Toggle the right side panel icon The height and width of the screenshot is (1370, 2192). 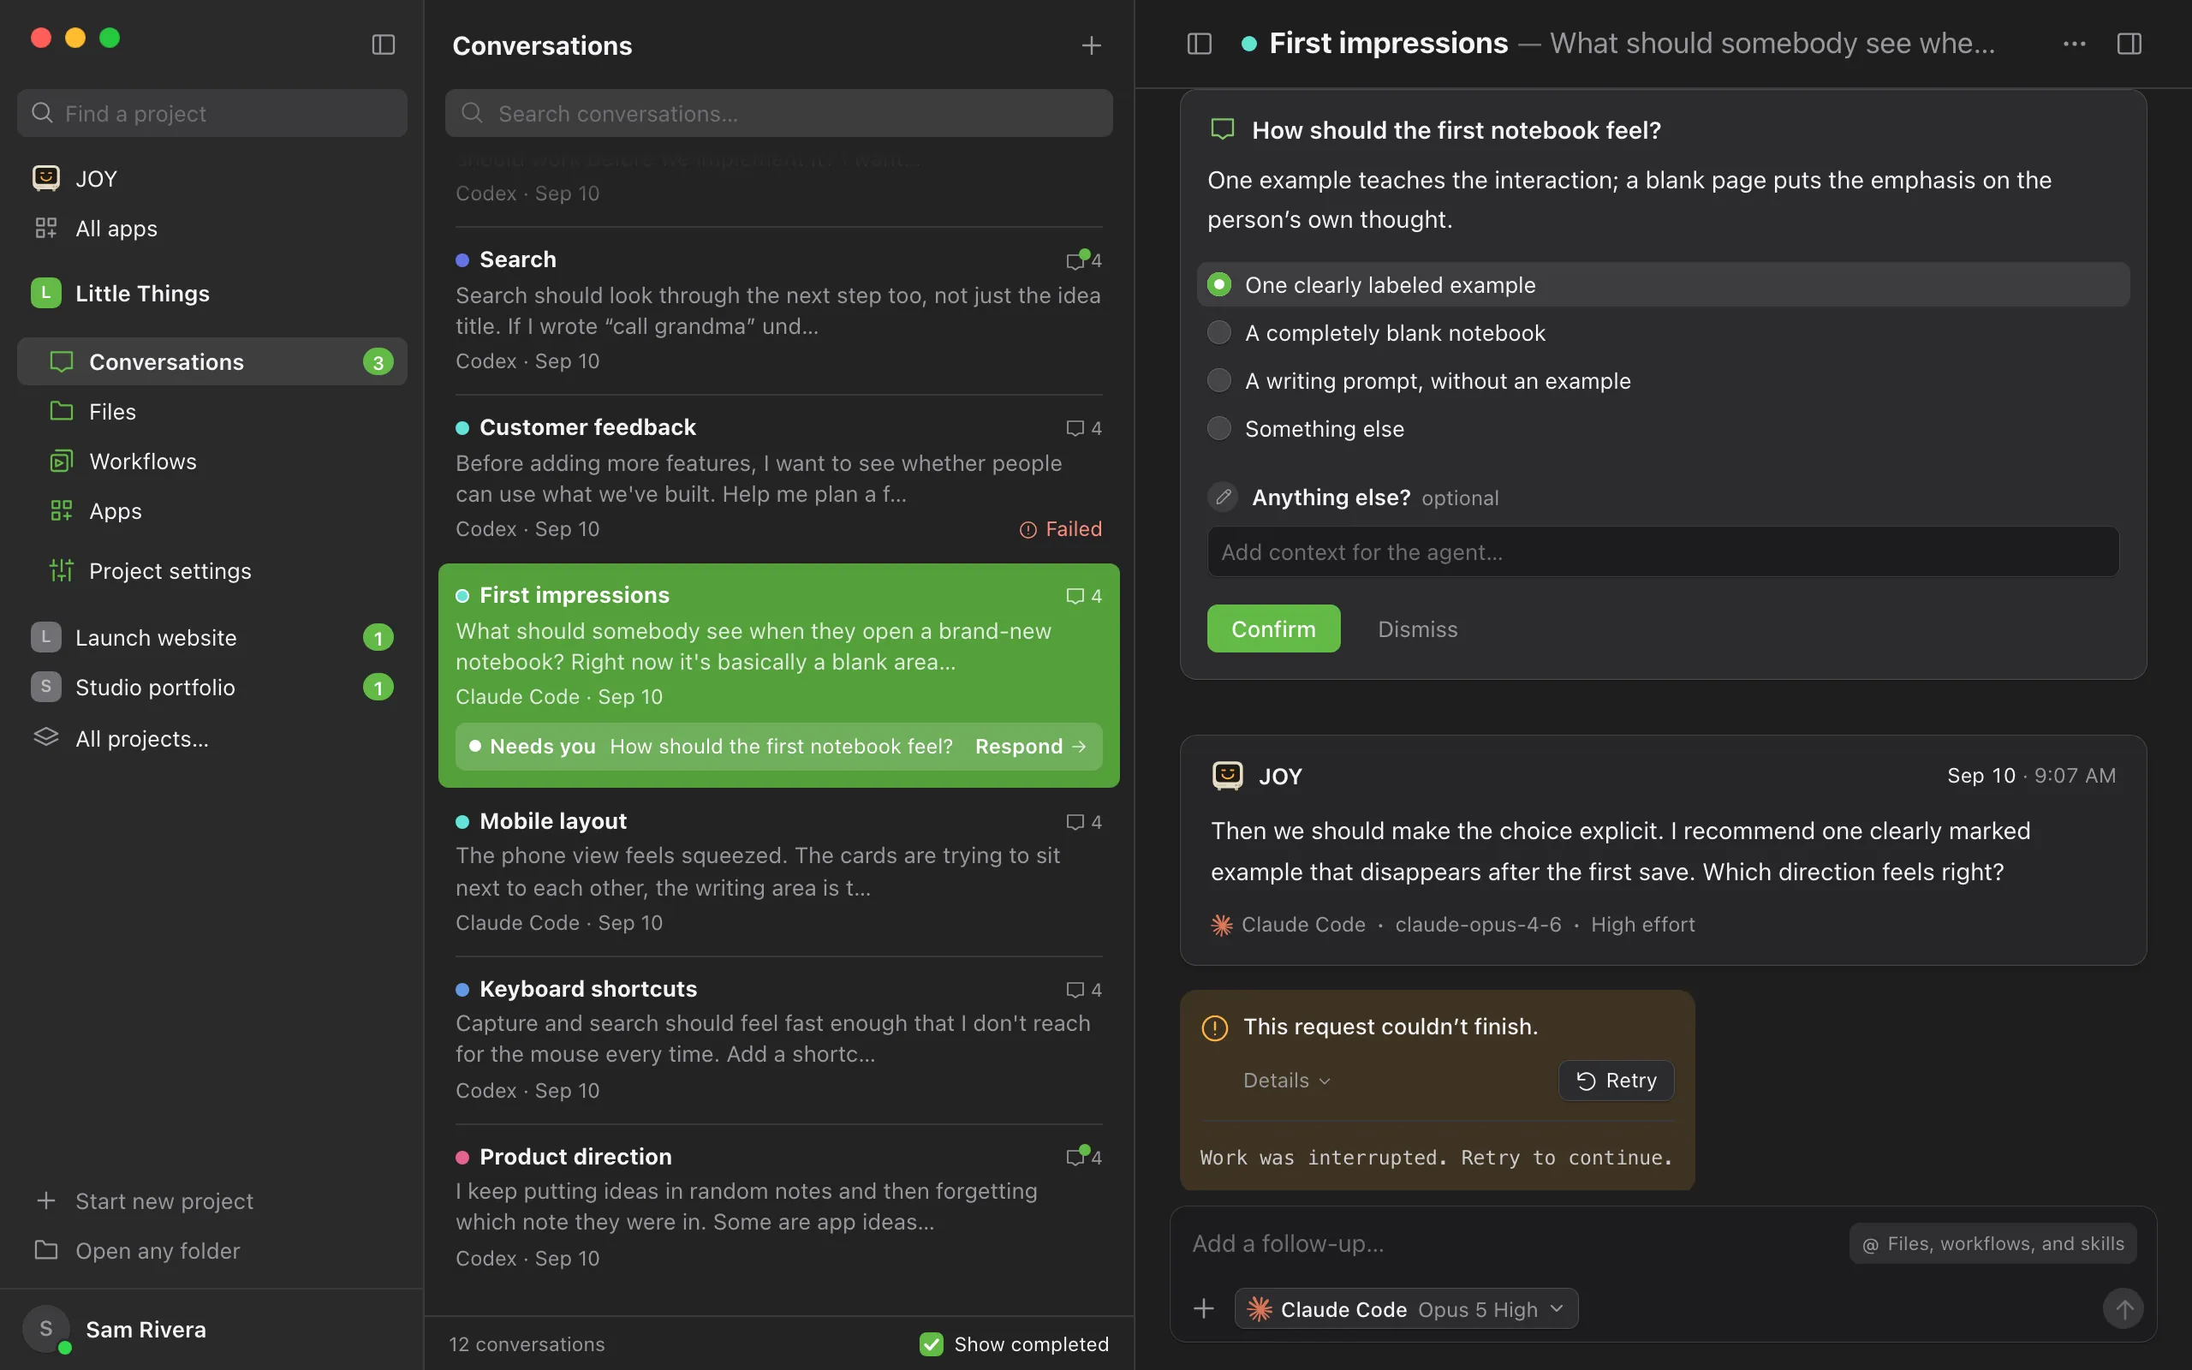[x=2129, y=44]
